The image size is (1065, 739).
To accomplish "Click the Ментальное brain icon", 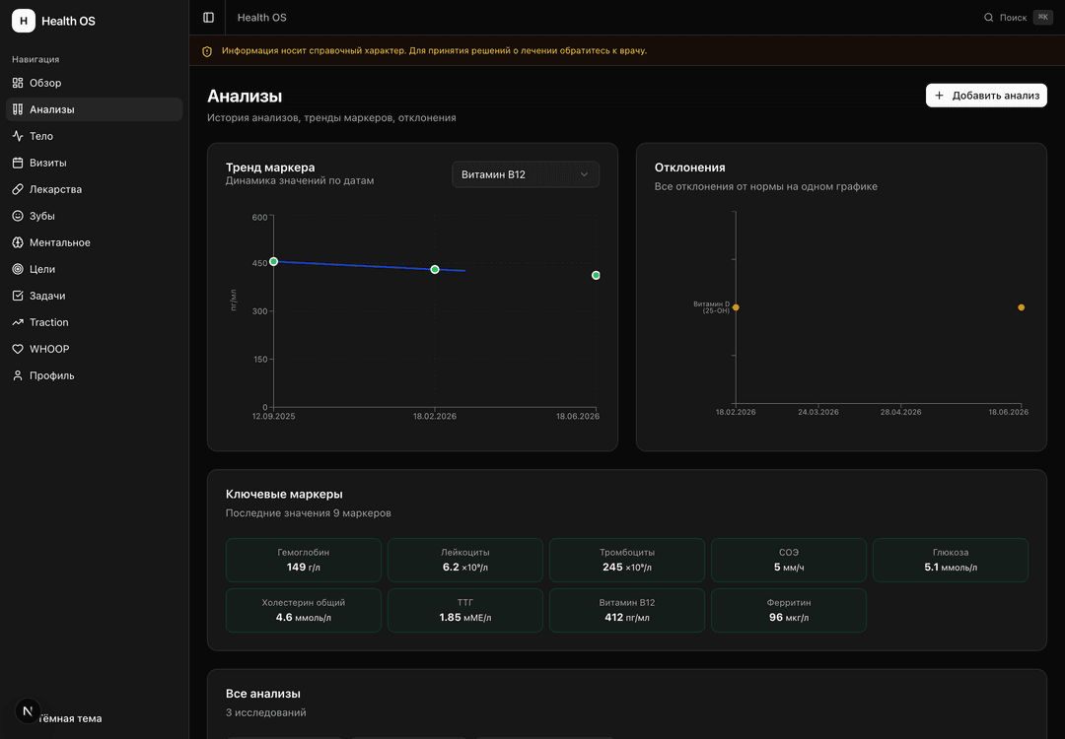I will point(18,242).
